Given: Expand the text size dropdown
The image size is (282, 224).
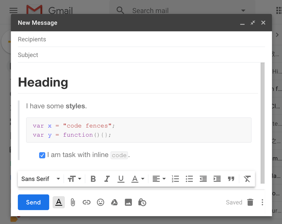Looking at the screenshot, I should pos(74,179).
